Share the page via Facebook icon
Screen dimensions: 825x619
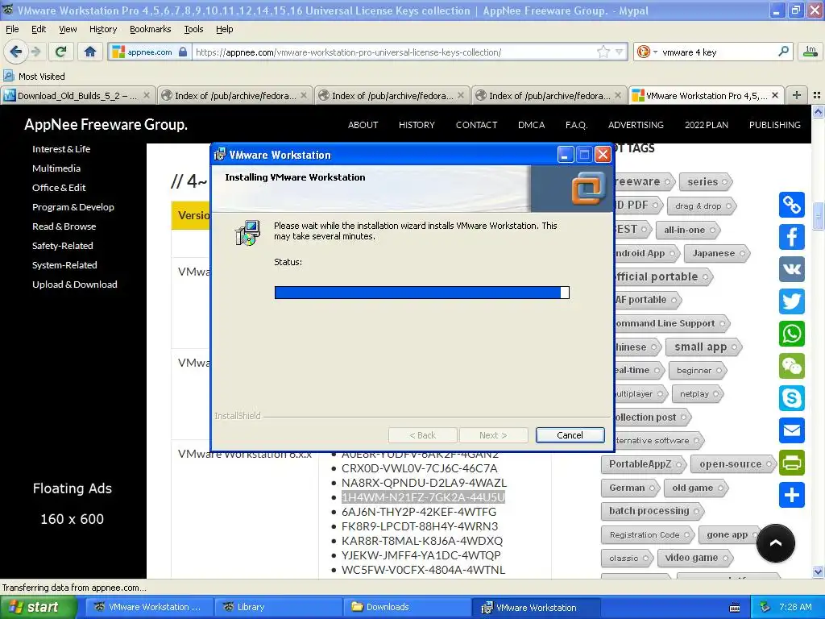tap(791, 237)
